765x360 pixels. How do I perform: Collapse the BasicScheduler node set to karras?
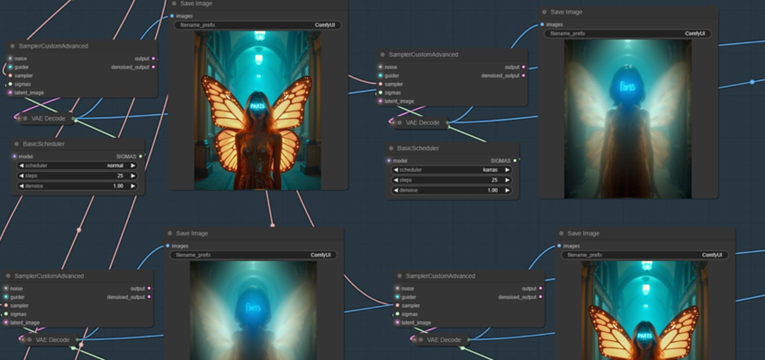[391, 148]
